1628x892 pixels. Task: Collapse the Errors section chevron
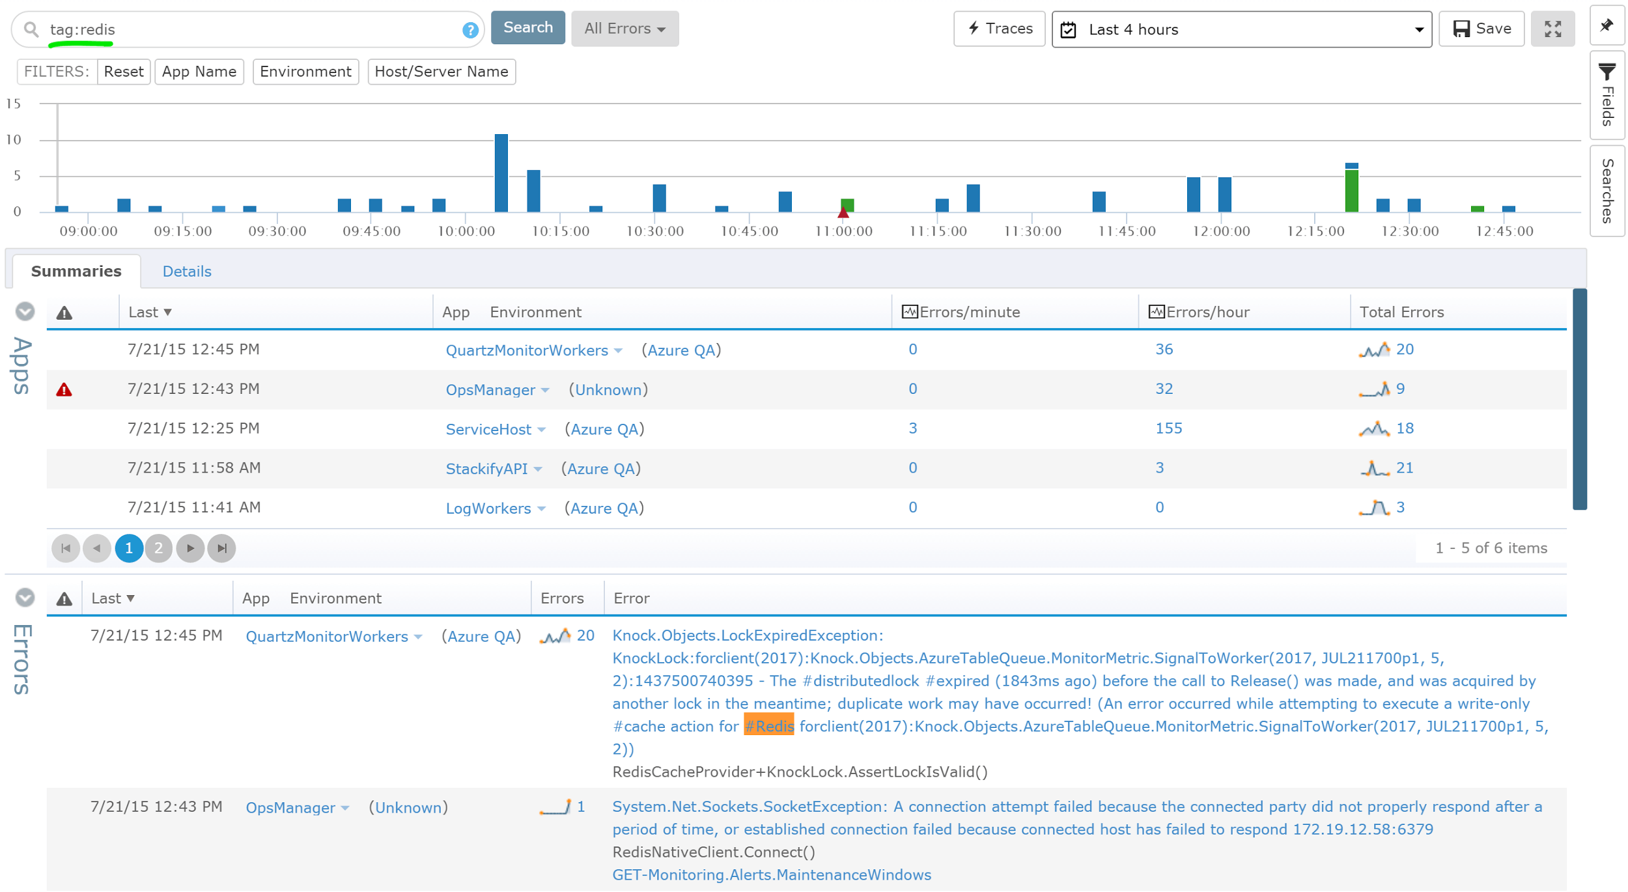pos(24,596)
